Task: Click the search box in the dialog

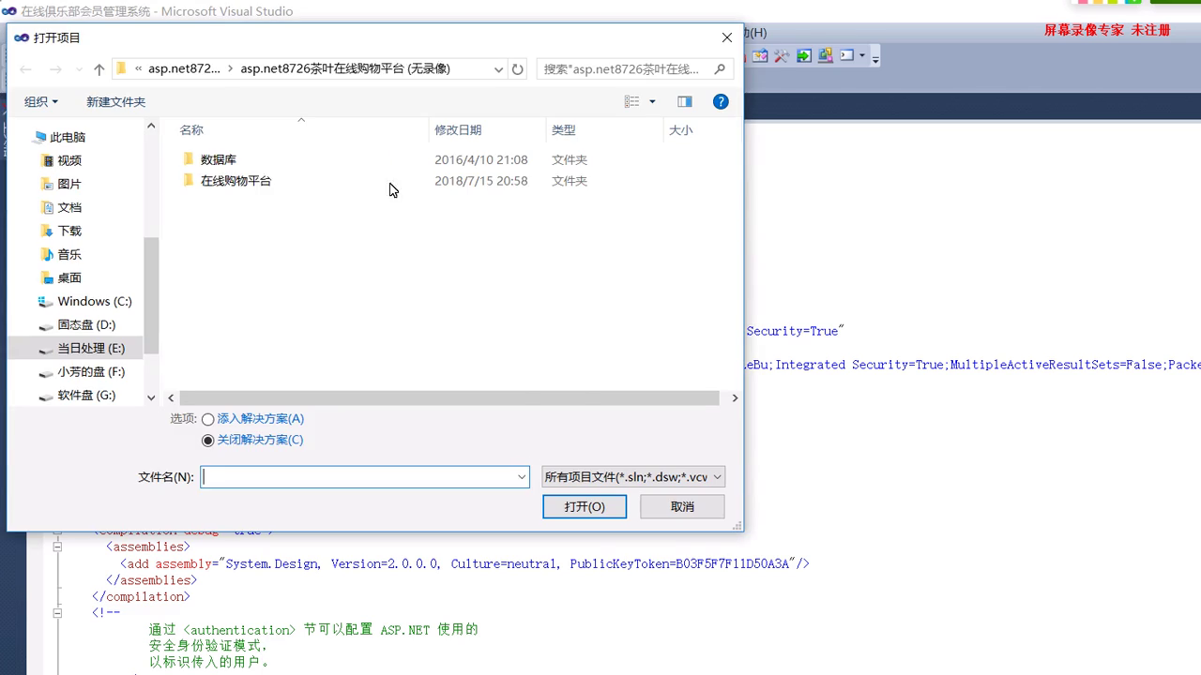Action: click(x=623, y=69)
